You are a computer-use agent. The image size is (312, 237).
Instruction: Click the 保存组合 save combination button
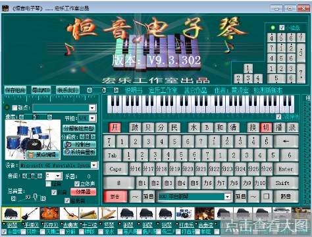15,90
